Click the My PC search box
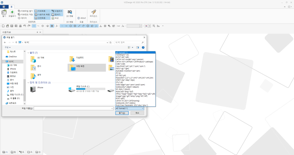The image size is (294, 155). coord(129,42)
